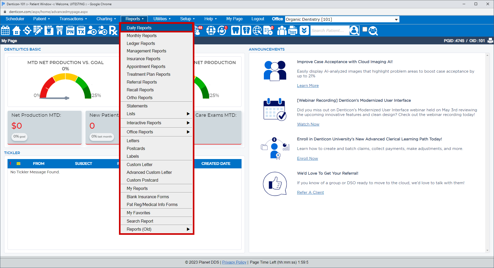The image size is (494, 268).
Task: Click the group of people icon
Action: pyautogui.click(x=282, y=31)
